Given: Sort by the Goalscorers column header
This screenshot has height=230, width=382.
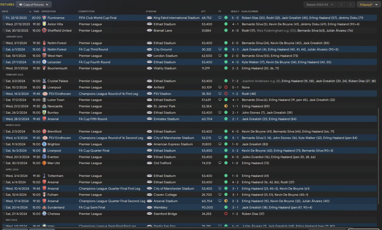Looking at the screenshot, I should pos(250,12).
